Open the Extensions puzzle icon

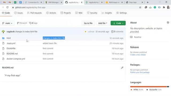(x=164, y=7)
